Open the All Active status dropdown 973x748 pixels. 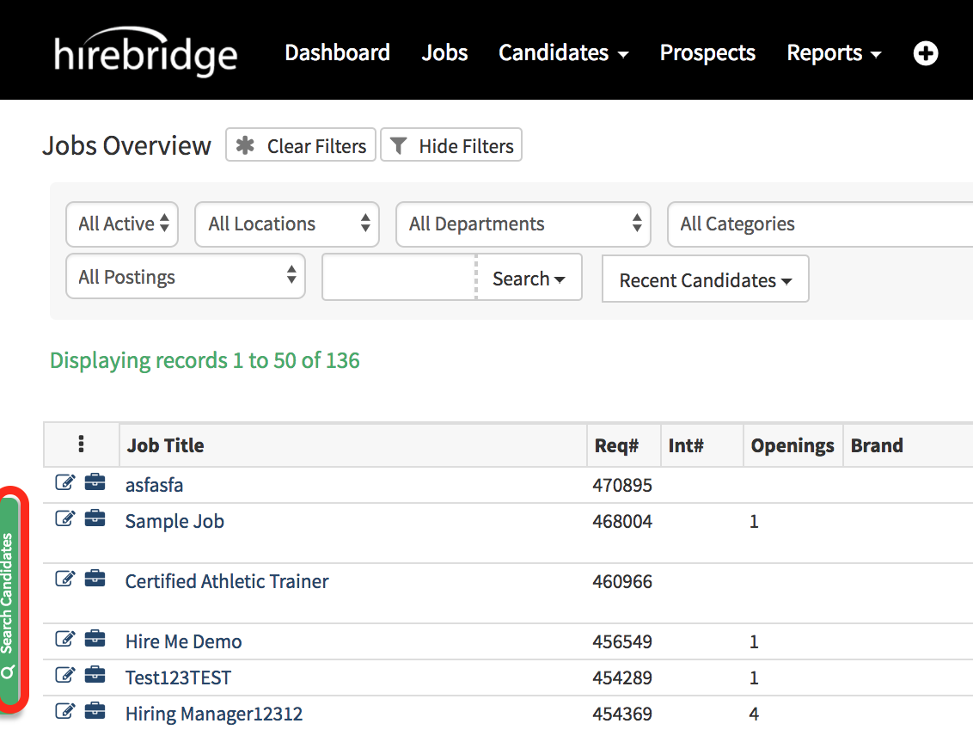[122, 224]
